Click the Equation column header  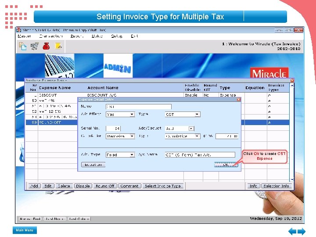pyautogui.click(x=255, y=88)
